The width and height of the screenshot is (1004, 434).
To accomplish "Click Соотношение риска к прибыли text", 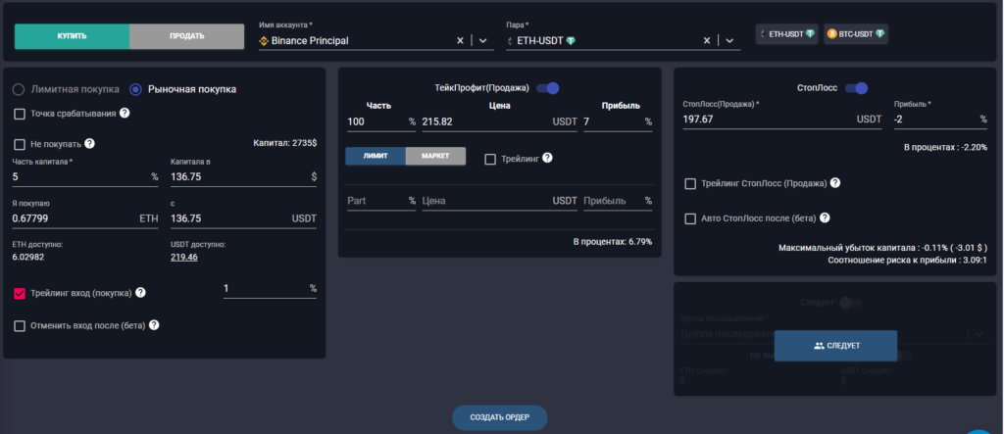I will tap(907, 260).
